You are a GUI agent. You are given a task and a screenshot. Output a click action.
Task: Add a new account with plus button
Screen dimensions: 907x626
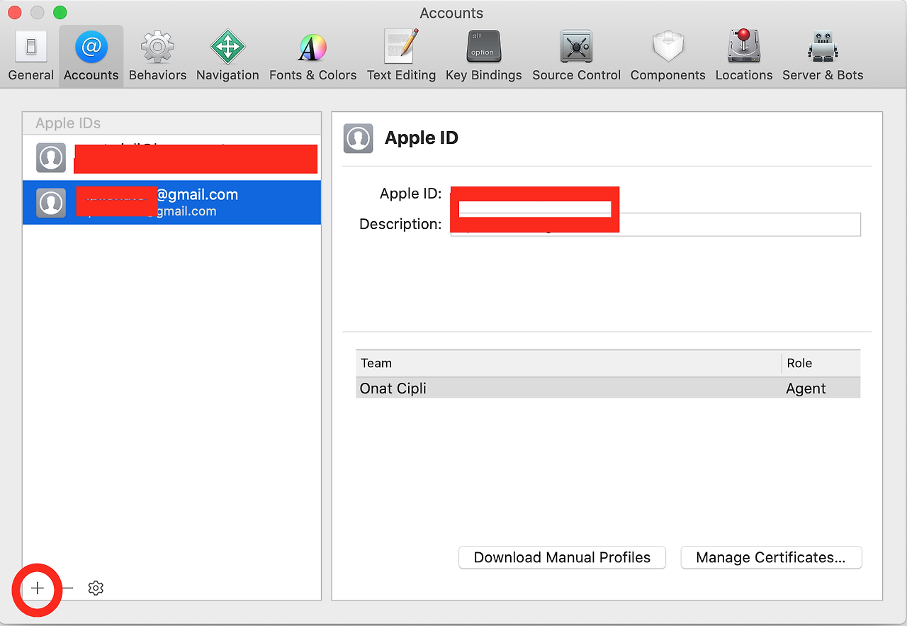point(38,588)
